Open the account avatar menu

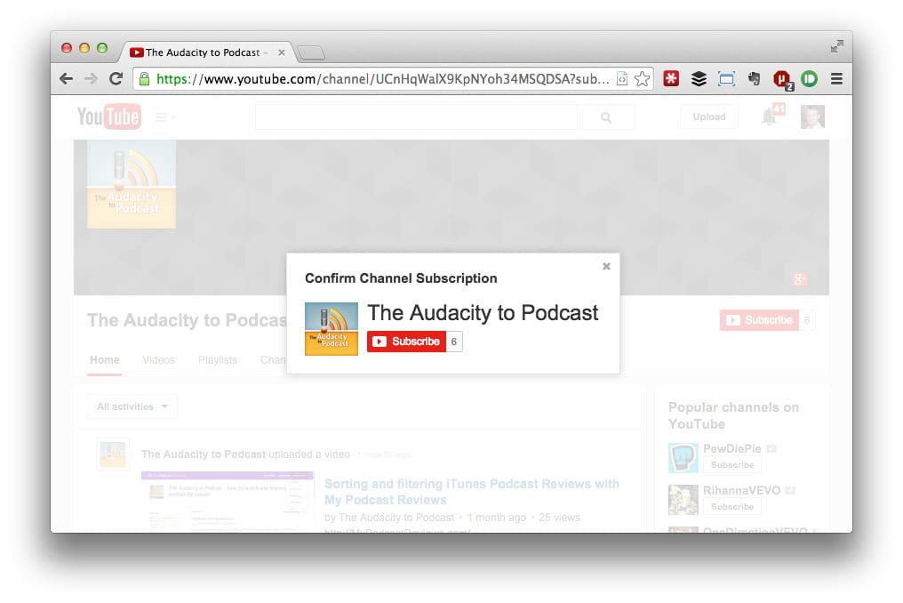point(812,117)
